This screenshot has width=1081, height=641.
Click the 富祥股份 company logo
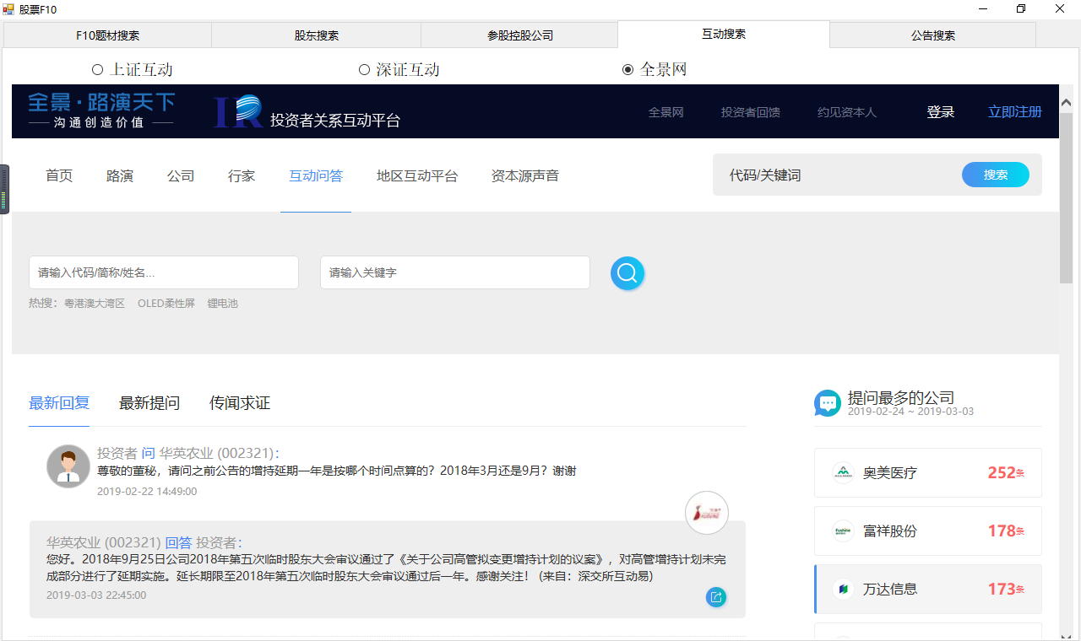(x=843, y=531)
